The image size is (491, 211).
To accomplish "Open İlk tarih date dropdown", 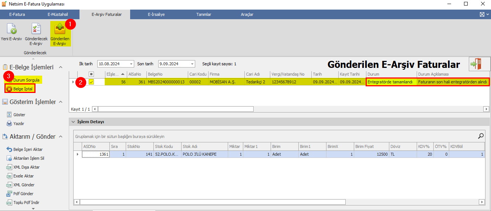I will coord(131,64).
